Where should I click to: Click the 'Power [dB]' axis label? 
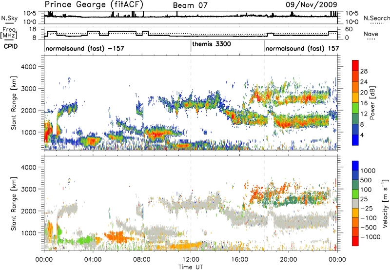point(372,103)
